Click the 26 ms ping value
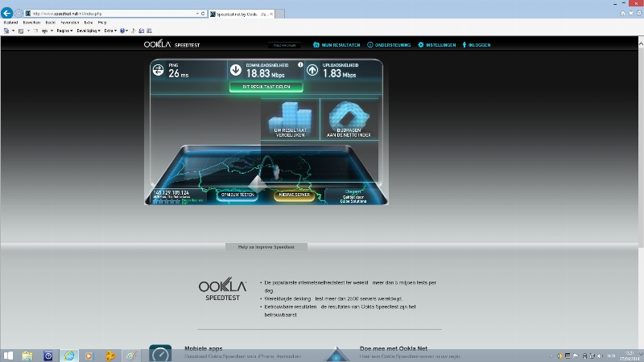Viewport: 644px width, 362px height. click(x=178, y=74)
